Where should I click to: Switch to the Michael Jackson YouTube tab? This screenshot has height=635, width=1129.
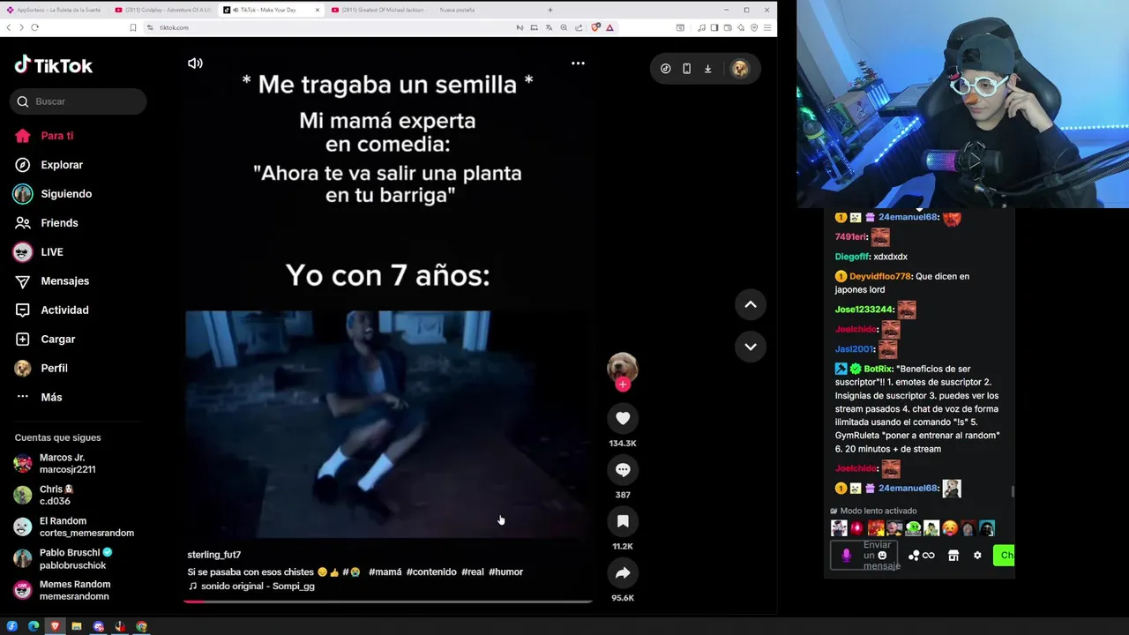click(380, 10)
